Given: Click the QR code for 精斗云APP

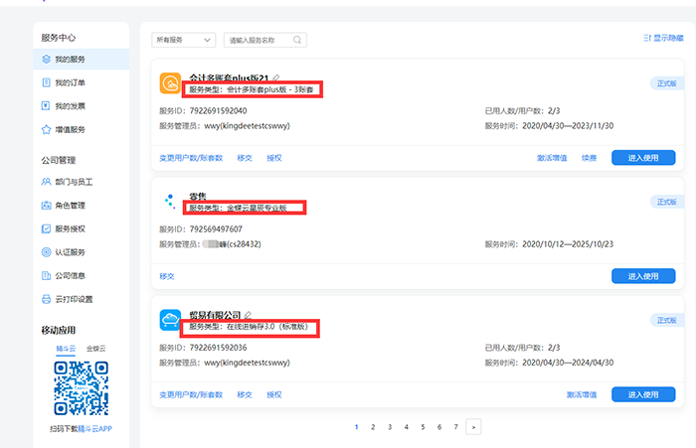Looking at the screenshot, I should tap(82, 388).
